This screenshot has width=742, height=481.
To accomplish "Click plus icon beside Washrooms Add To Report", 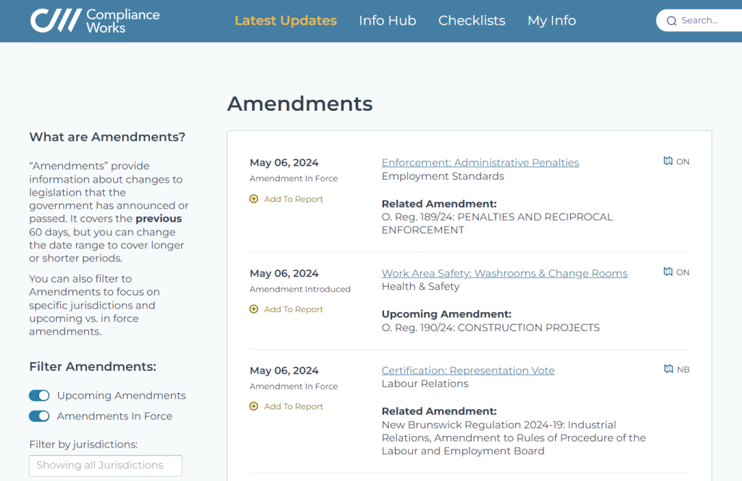I will point(254,309).
